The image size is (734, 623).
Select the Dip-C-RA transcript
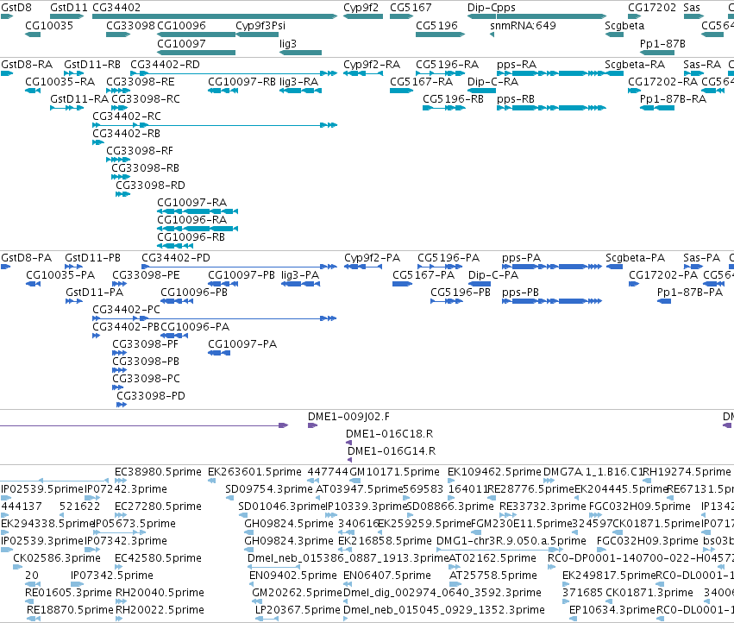coord(481,91)
